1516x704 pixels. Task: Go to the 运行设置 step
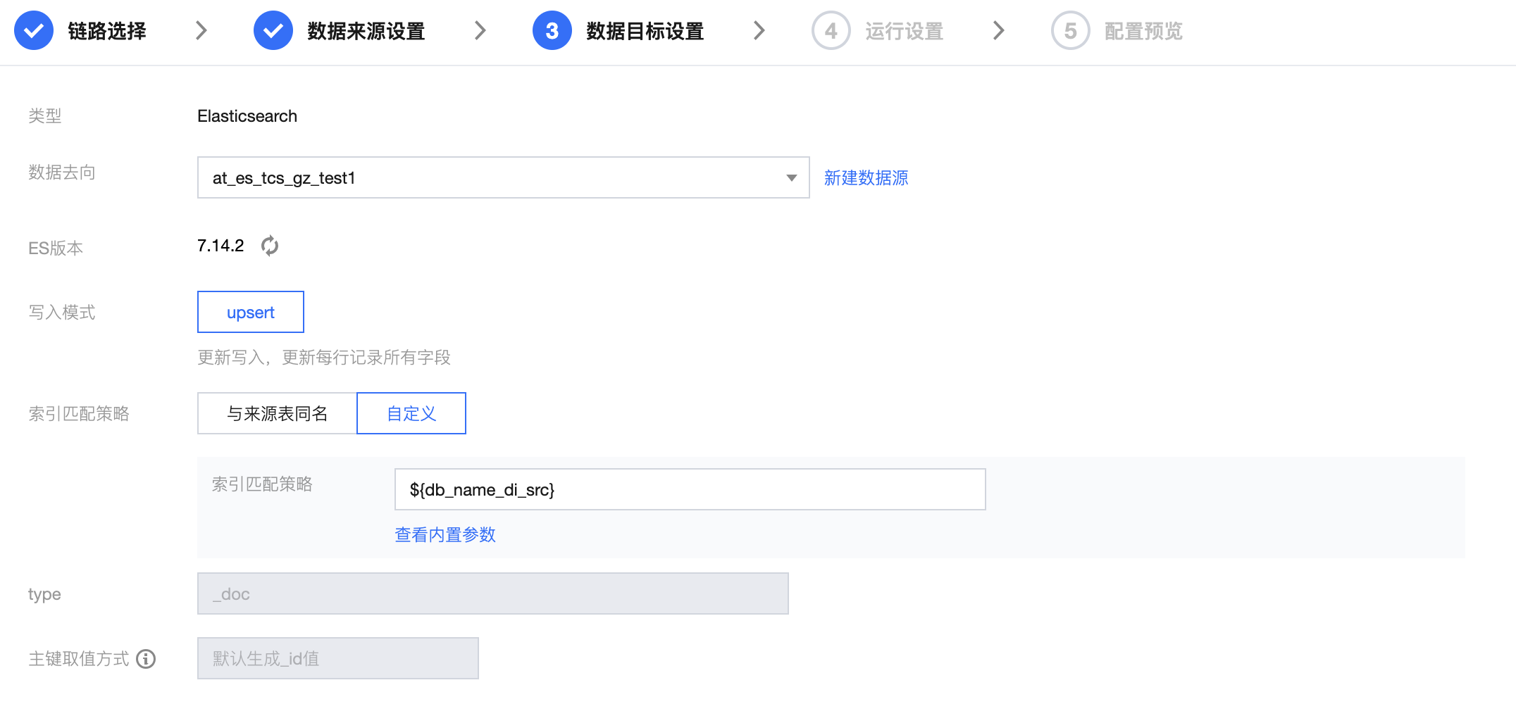[x=904, y=31]
